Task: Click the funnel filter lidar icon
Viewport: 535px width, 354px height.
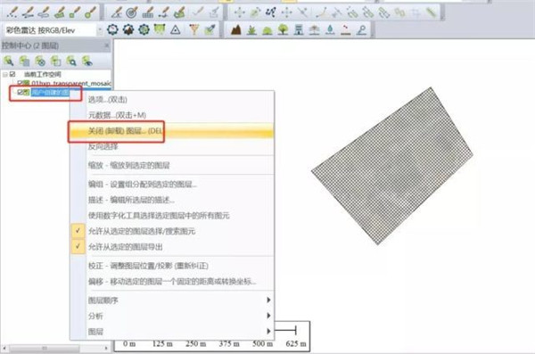Action: tap(193, 30)
